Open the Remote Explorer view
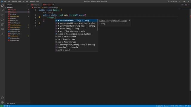The height and width of the screenshot is (107, 191). [2, 29]
